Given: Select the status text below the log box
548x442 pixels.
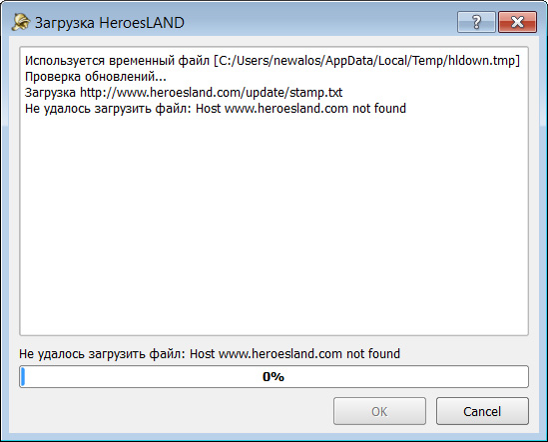Looking at the screenshot, I should (x=210, y=354).
